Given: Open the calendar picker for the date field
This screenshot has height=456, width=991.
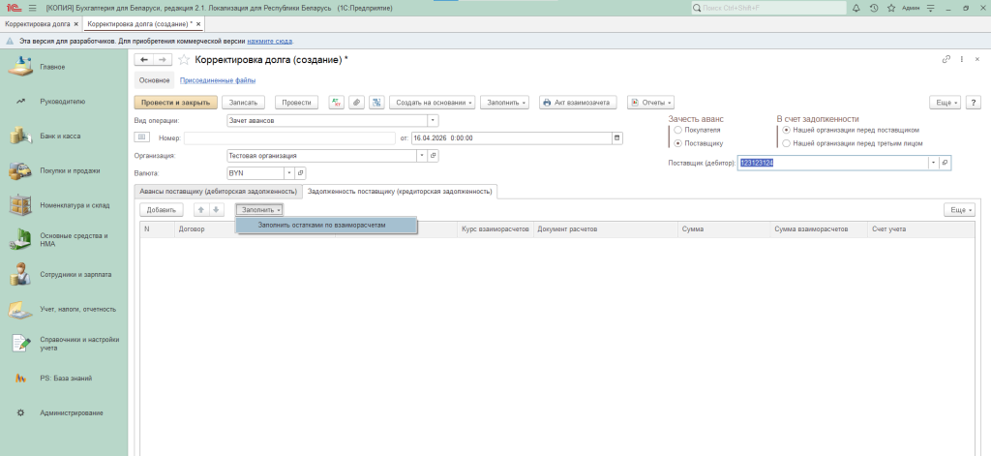Looking at the screenshot, I should (x=616, y=138).
